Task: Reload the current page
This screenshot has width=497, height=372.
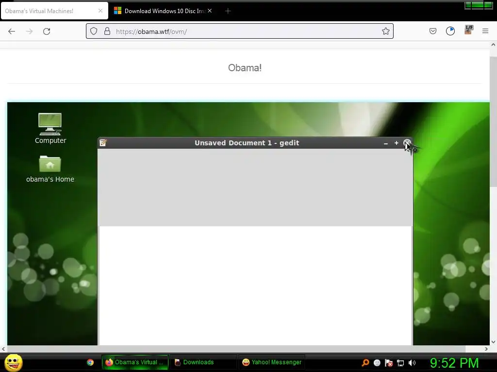Action: [47, 31]
